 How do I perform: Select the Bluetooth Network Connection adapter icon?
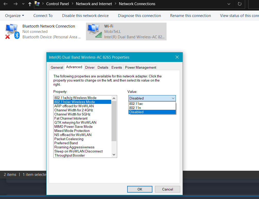[13, 31]
